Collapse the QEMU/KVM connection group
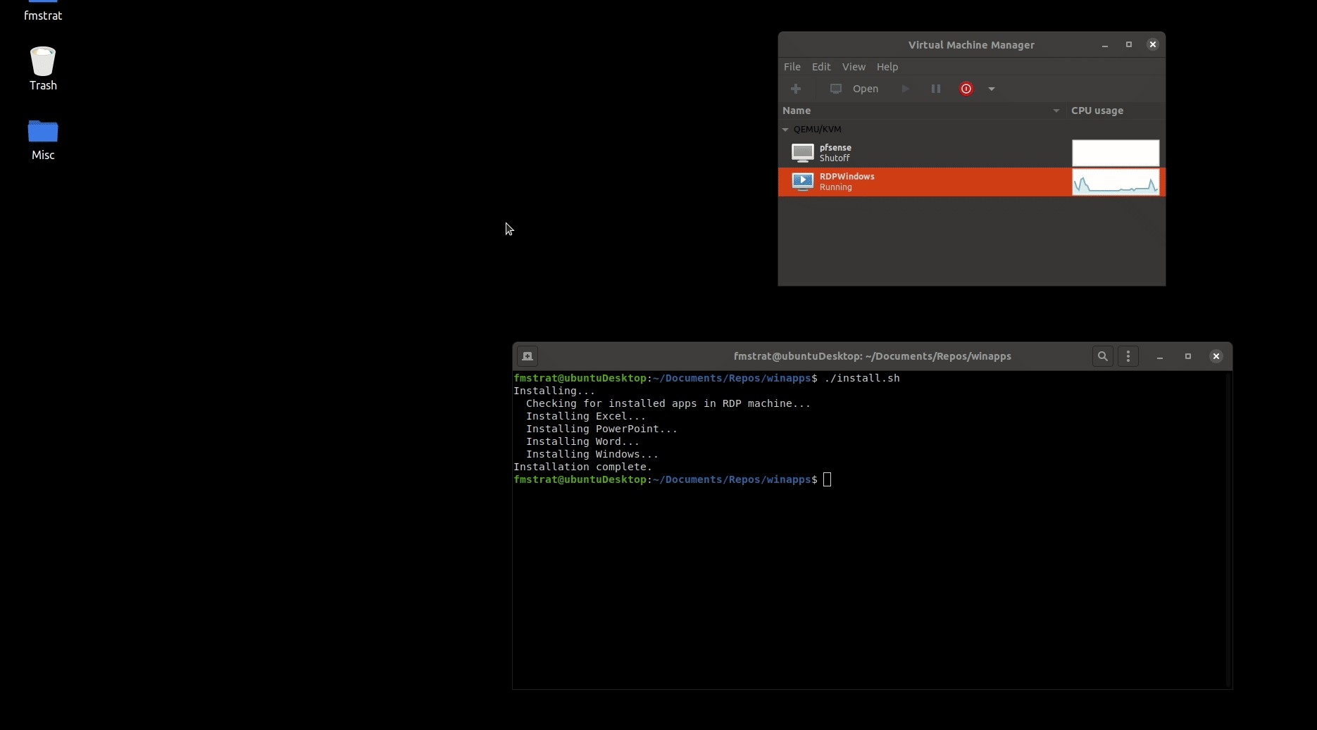 click(x=785, y=130)
